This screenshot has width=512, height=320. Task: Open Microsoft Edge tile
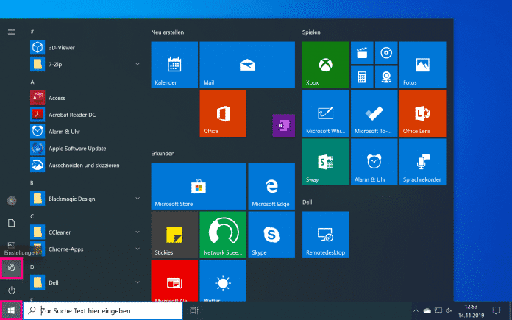coord(271,186)
